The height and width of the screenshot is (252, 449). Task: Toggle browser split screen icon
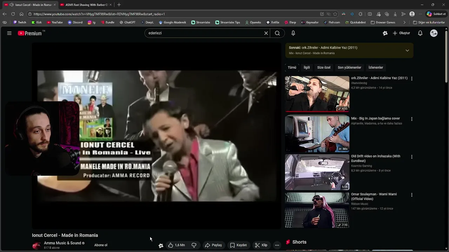[370, 14]
